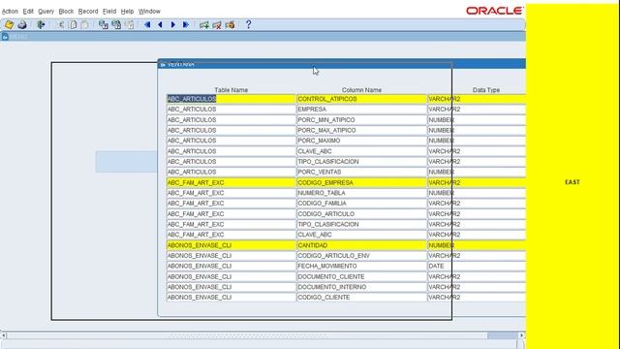Click CLAVE_ABC in an ABC_ARTICULOS row
620x349 pixels.
coord(361,151)
